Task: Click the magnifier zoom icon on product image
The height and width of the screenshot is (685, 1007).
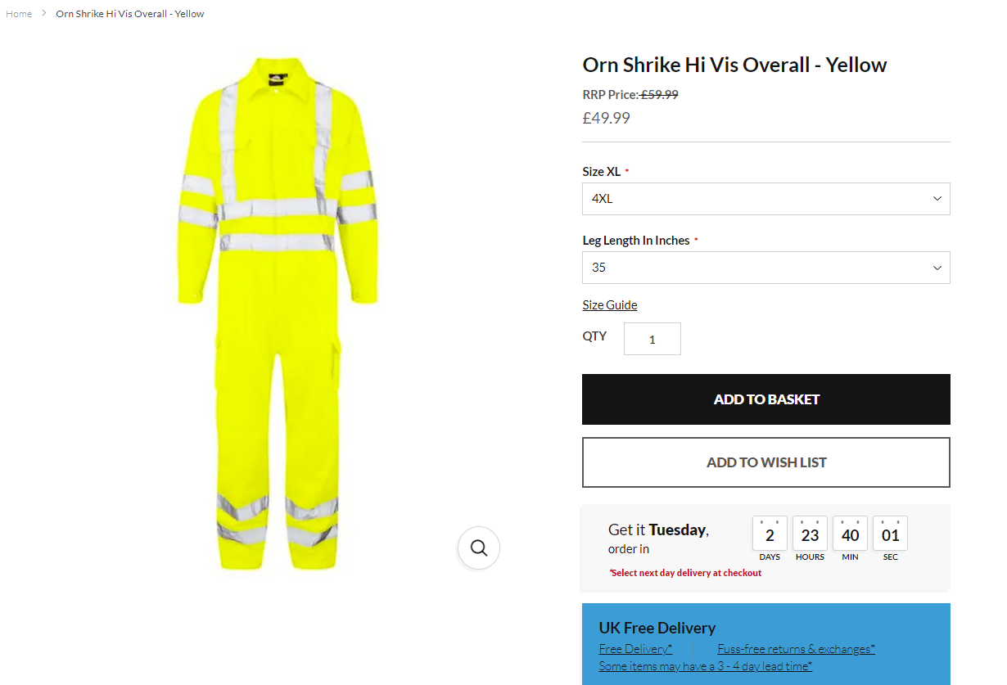Action: pyautogui.click(x=479, y=548)
